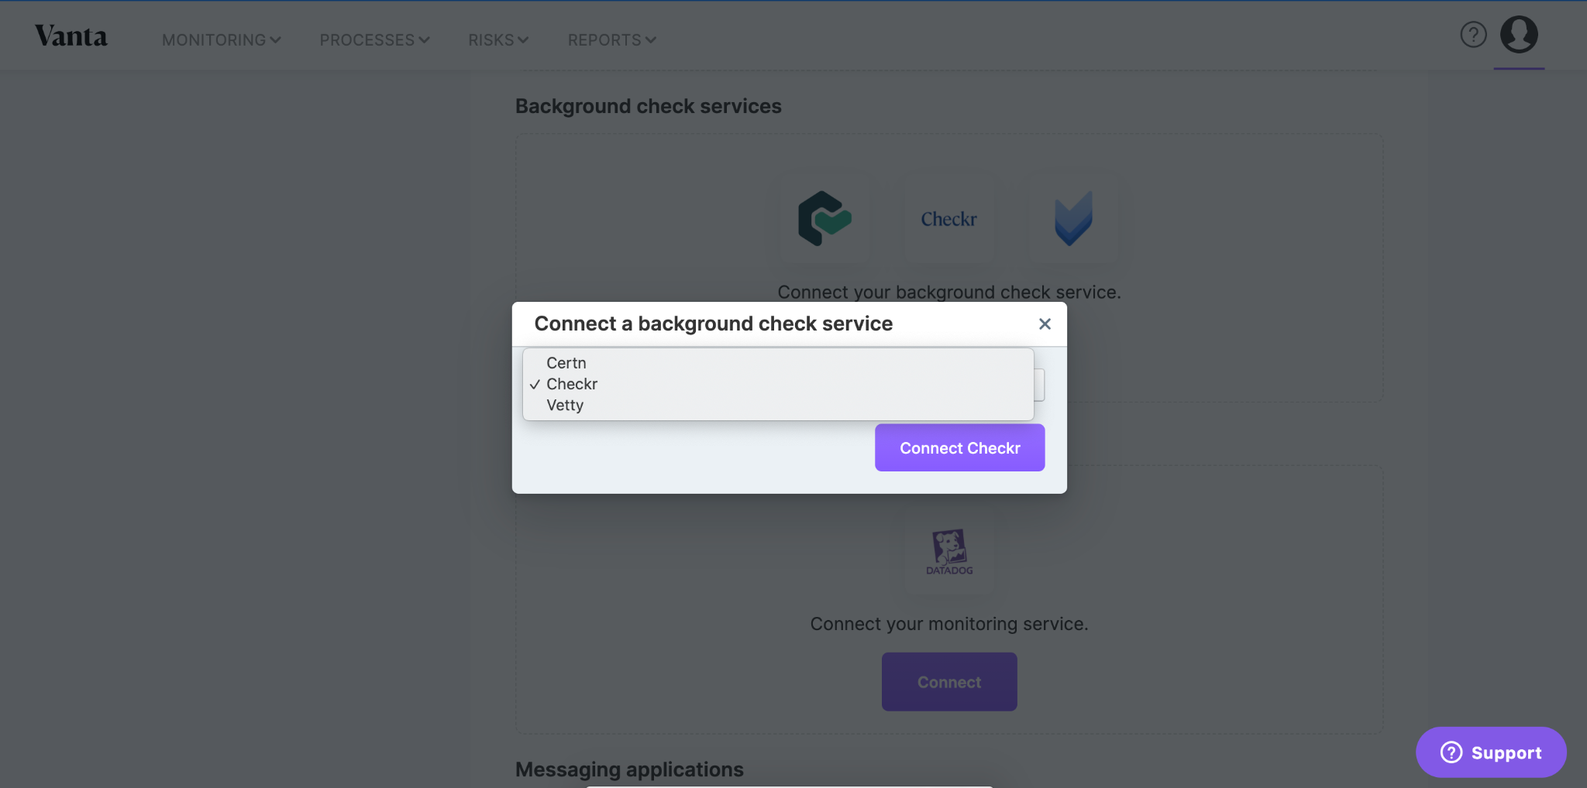1587x788 pixels.
Task: Close the background check dialog
Action: (1045, 324)
